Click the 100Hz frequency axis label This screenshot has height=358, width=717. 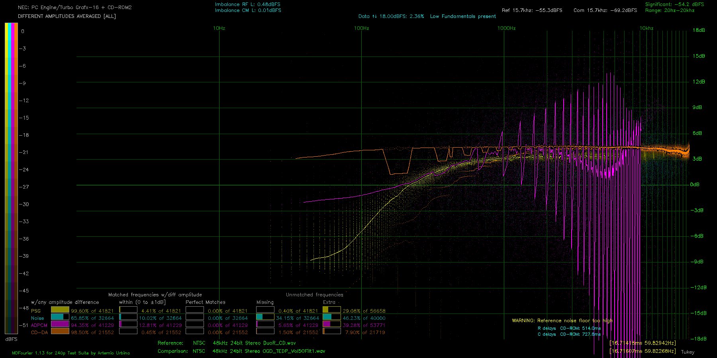point(361,28)
